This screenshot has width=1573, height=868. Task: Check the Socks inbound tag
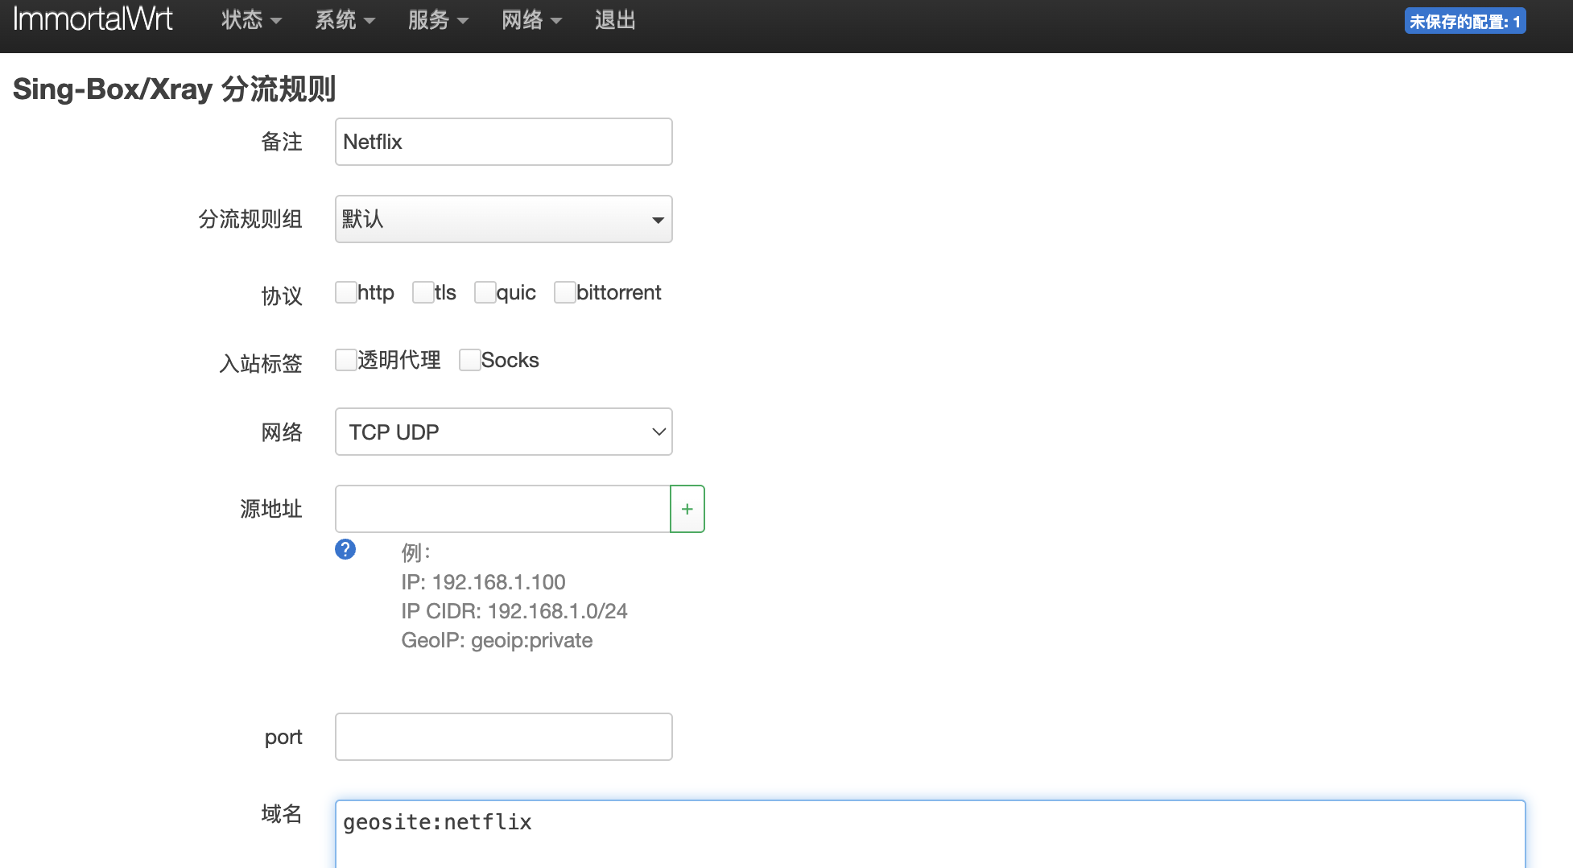point(469,360)
